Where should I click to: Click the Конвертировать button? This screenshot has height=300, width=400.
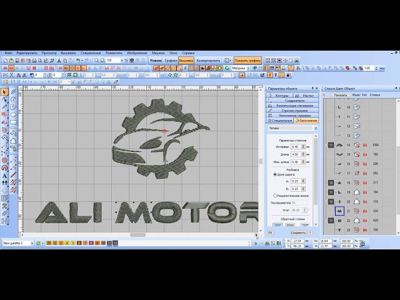tap(208, 61)
